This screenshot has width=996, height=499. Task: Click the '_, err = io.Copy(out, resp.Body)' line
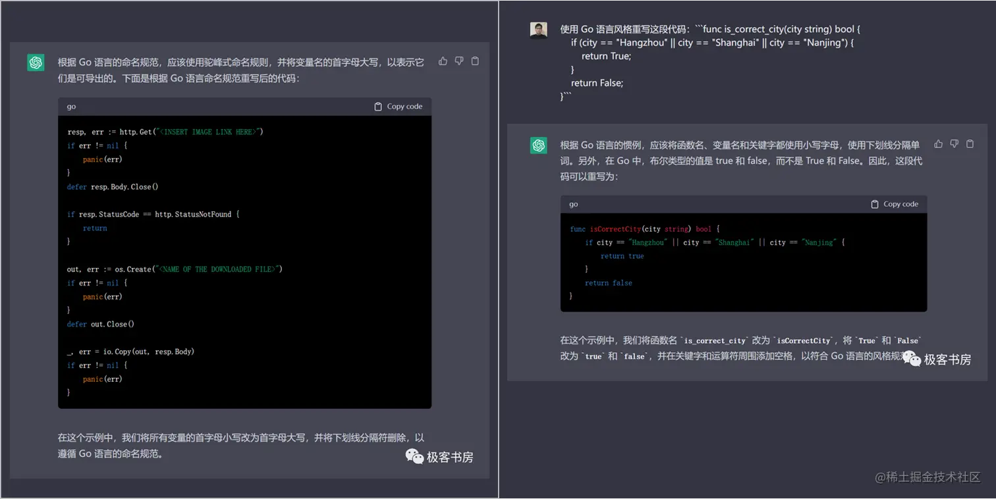(130, 352)
